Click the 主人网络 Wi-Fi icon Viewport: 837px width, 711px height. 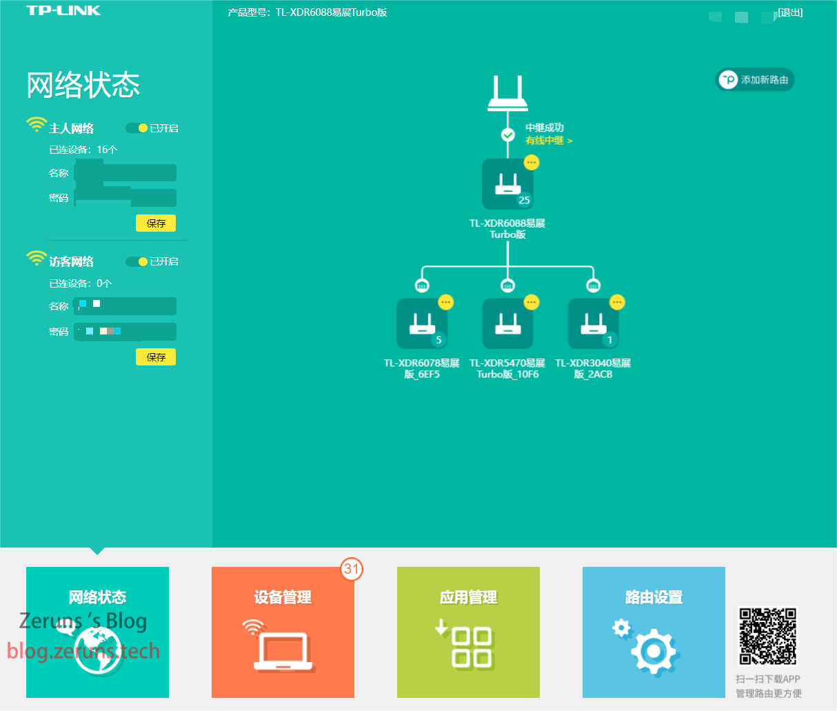[x=37, y=125]
